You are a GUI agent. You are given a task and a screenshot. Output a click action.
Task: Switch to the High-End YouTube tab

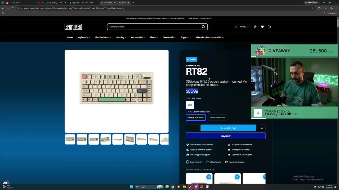[52, 3]
